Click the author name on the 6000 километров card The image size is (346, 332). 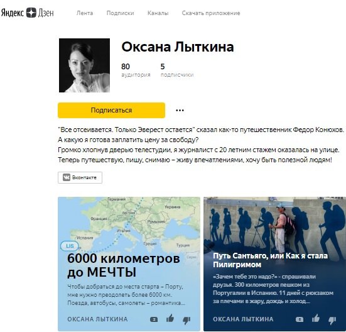pyautogui.click(x=97, y=319)
